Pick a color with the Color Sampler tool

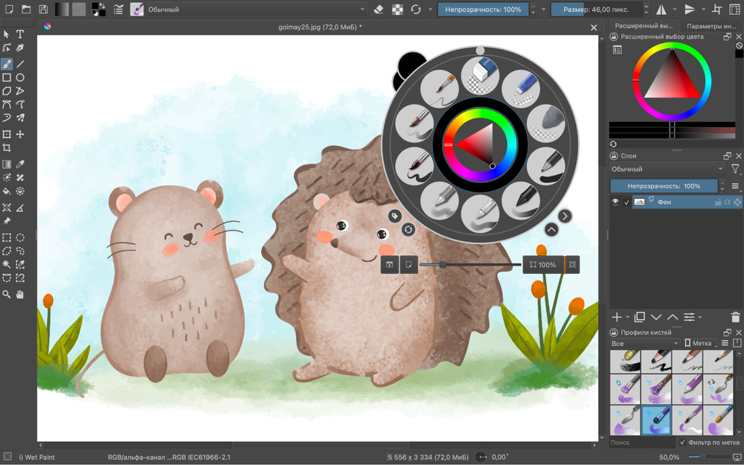[20, 165]
